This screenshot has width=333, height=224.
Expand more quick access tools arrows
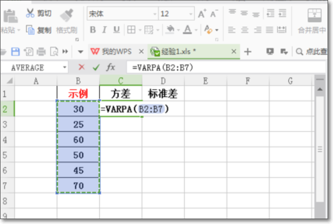(x=65, y=52)
